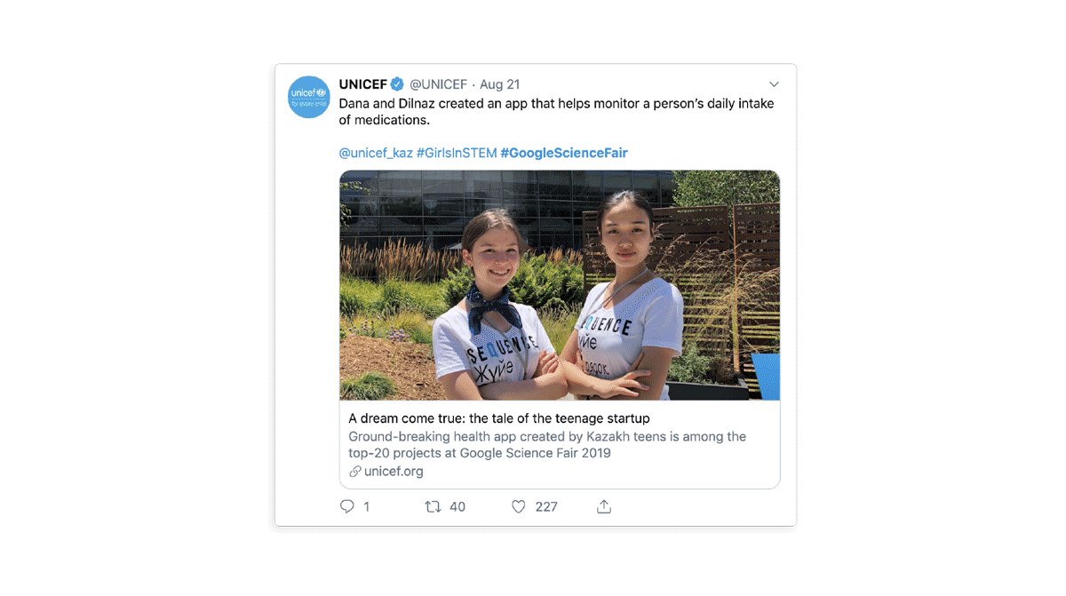
Task: Click the like count 227
Action: coord(546,506)
